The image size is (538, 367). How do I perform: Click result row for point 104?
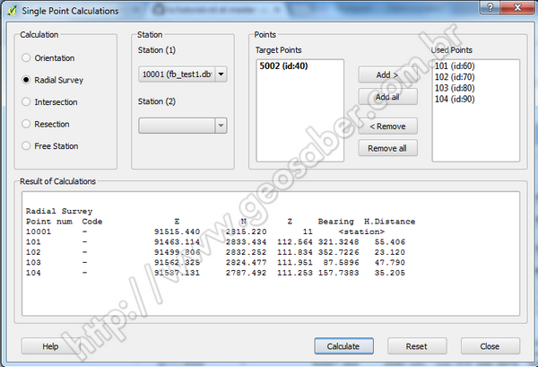click(215, 273)
